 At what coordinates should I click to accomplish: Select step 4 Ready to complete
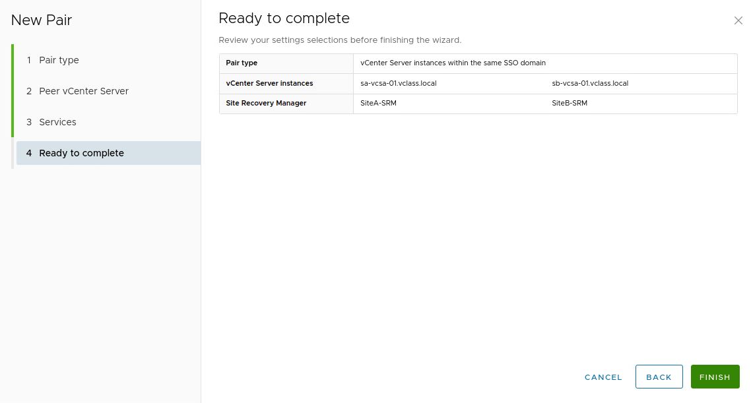pos(108,153)
